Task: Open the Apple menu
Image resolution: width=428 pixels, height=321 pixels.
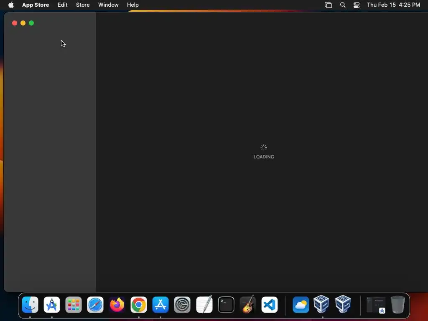Action: pyautogui.click(x=11, y=5)
